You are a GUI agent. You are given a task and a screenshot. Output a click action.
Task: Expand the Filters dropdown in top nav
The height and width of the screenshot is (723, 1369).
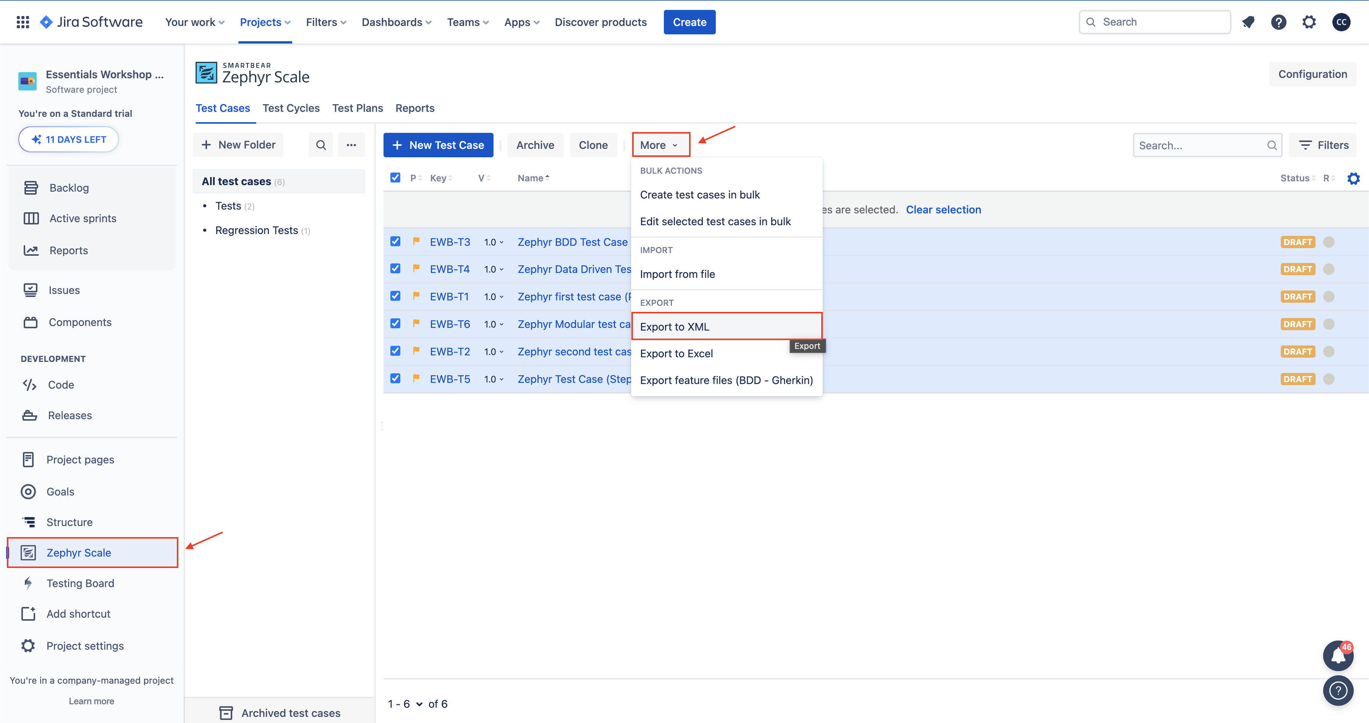tap(326, 22)
